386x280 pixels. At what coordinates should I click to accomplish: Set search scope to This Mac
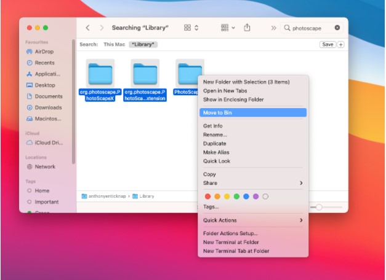115,44
